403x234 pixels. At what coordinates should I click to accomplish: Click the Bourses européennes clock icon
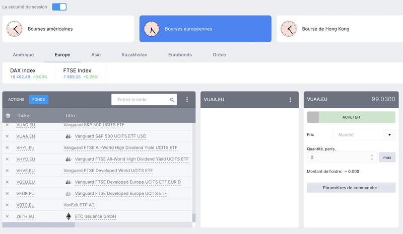pyautogui.click(x=152, y=29)
